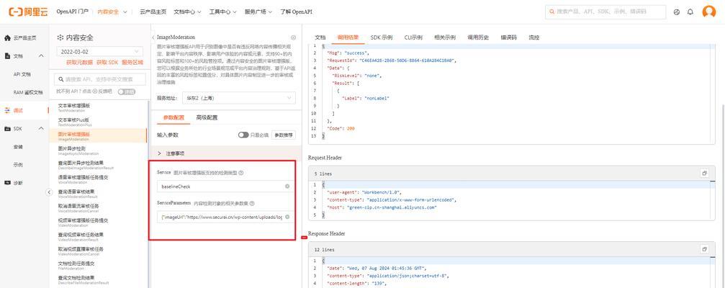The height and width of the screenshot is (288, 725).
Task: Open the notification bell
Action: [x=690, y=12]
